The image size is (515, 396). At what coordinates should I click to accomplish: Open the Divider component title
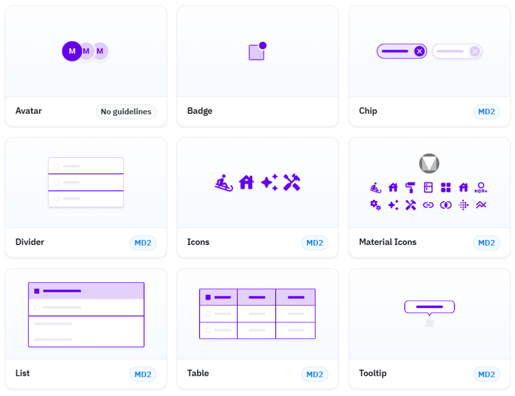click(30, 242)
